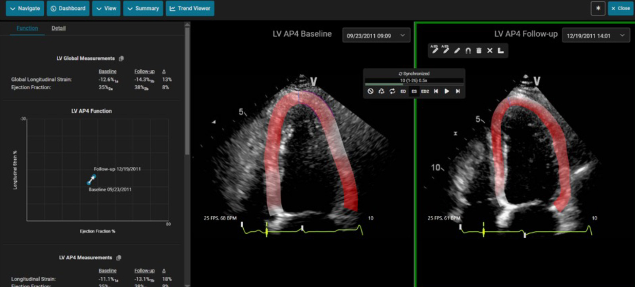This screenshot has height=287, width=635.
Task: Click the magnet snap tool icon
Action: coord(468,50)
